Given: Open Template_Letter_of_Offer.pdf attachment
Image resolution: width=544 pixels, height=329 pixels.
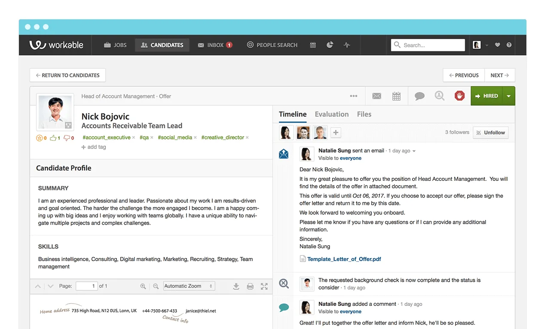Looking at the screenshot, I should pyautogui.click(x=344, y=259).
